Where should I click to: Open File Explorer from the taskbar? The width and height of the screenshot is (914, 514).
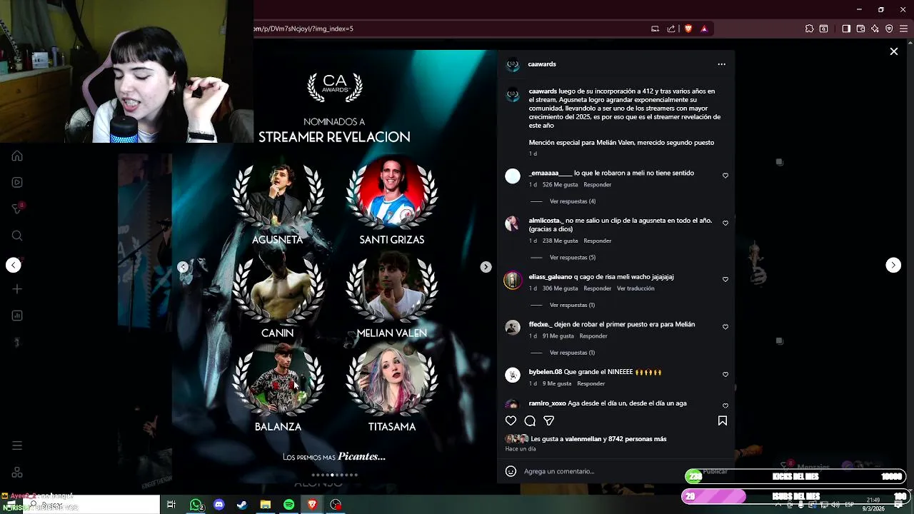[x=266, y=505]
